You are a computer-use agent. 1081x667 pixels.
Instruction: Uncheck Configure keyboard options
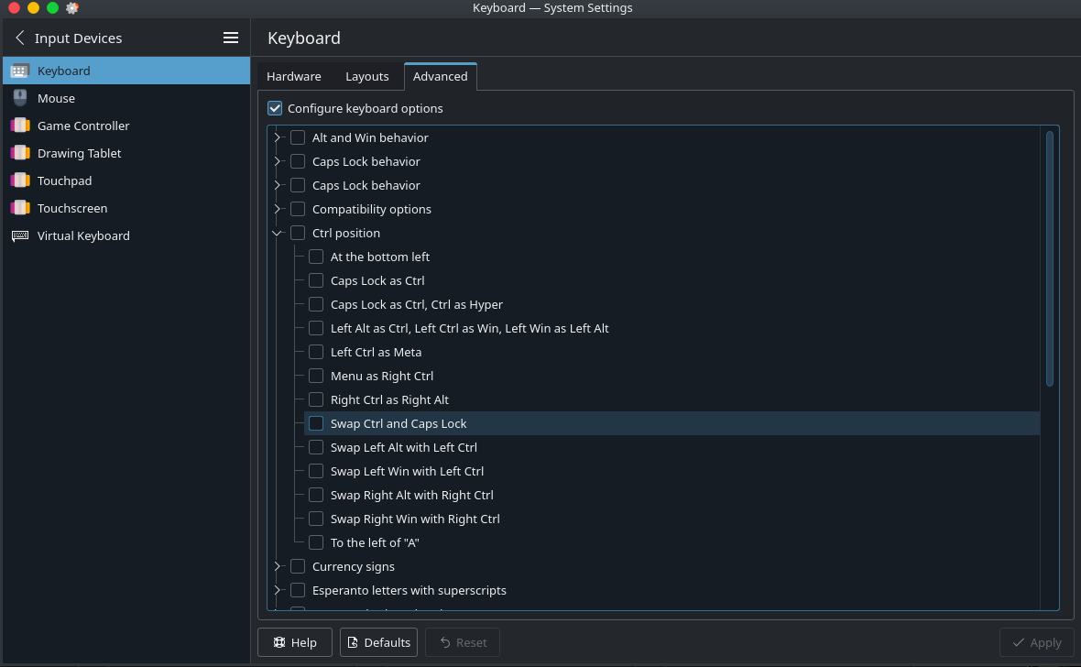(275, 108)
